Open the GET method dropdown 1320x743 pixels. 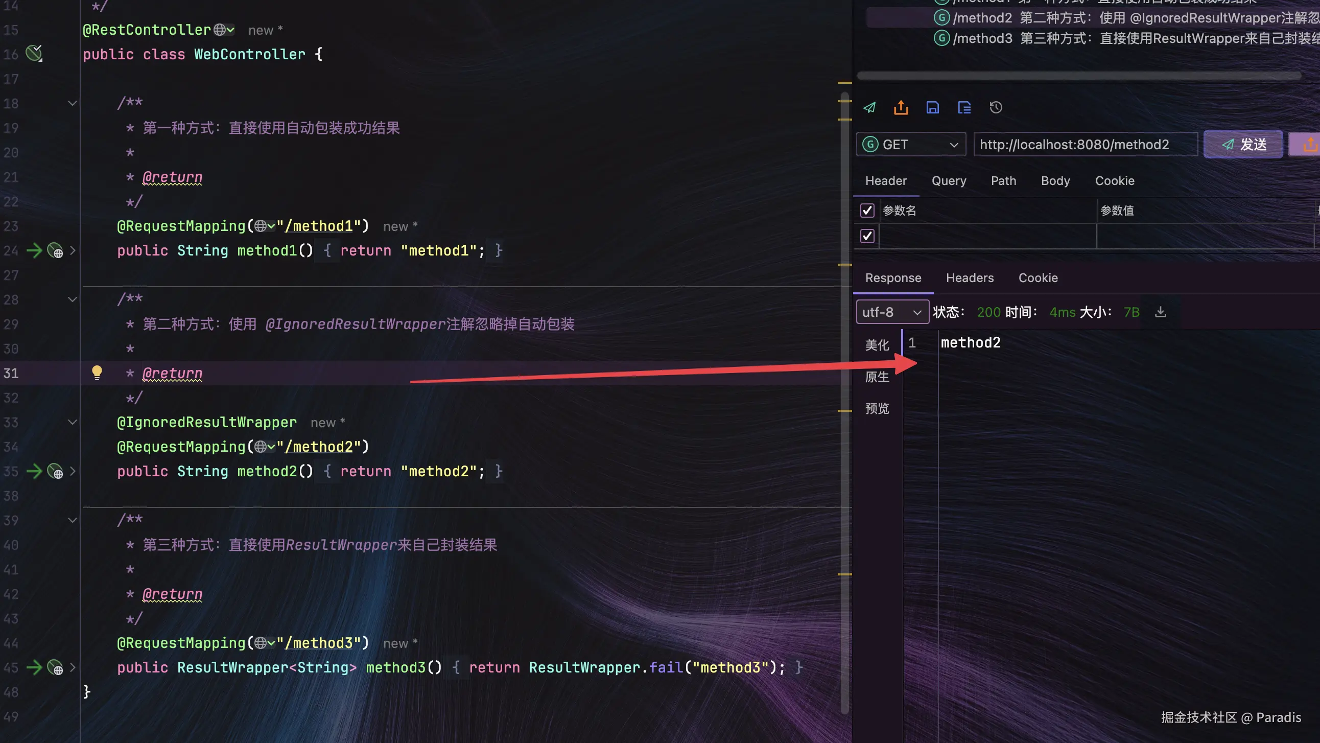click(911, 145)
